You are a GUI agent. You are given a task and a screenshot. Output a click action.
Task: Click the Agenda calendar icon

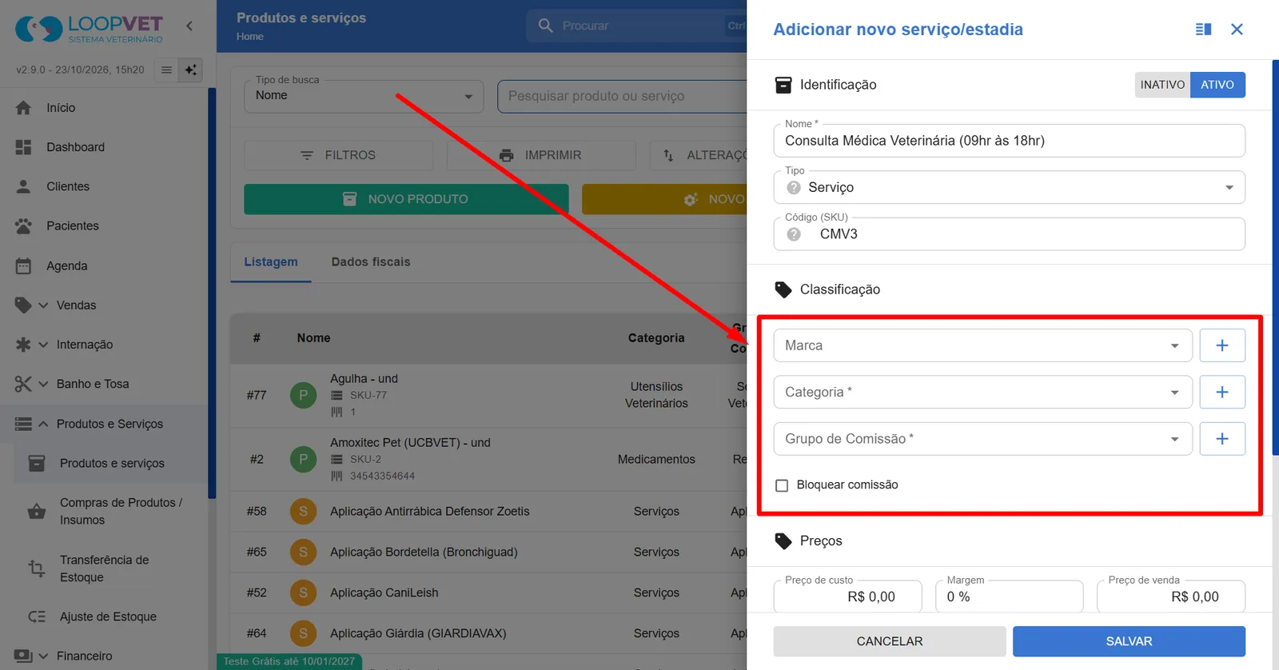(x=24, y=266)
